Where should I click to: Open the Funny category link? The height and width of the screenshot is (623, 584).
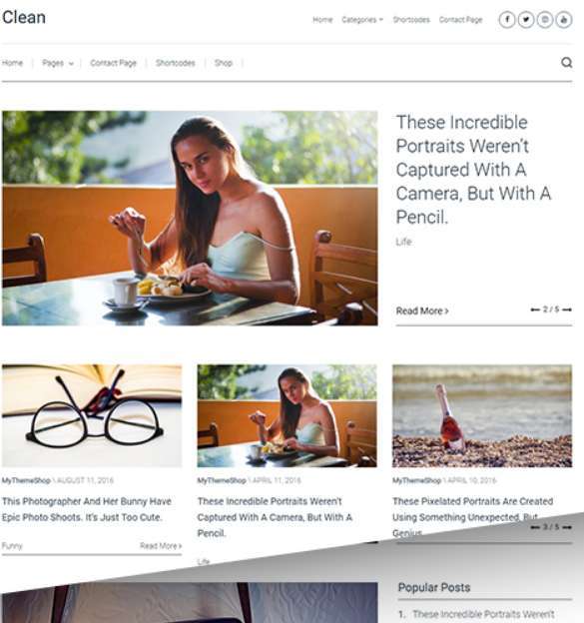[x=12, y=546]
